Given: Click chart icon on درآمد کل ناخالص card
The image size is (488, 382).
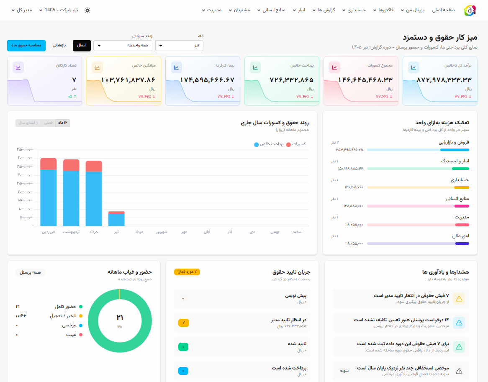Looking at the screenshot, I should click(414, 67).
